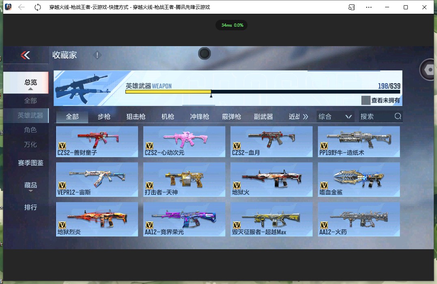Click the round floating cloud-game button

click(x=204, y=53)
